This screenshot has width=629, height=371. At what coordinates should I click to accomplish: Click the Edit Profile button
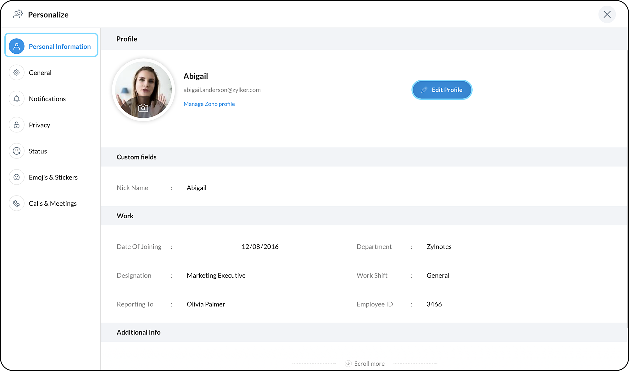tap(442, 90)
